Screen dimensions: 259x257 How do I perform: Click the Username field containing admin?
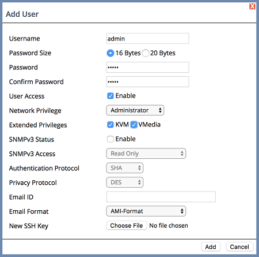[148, 39]
